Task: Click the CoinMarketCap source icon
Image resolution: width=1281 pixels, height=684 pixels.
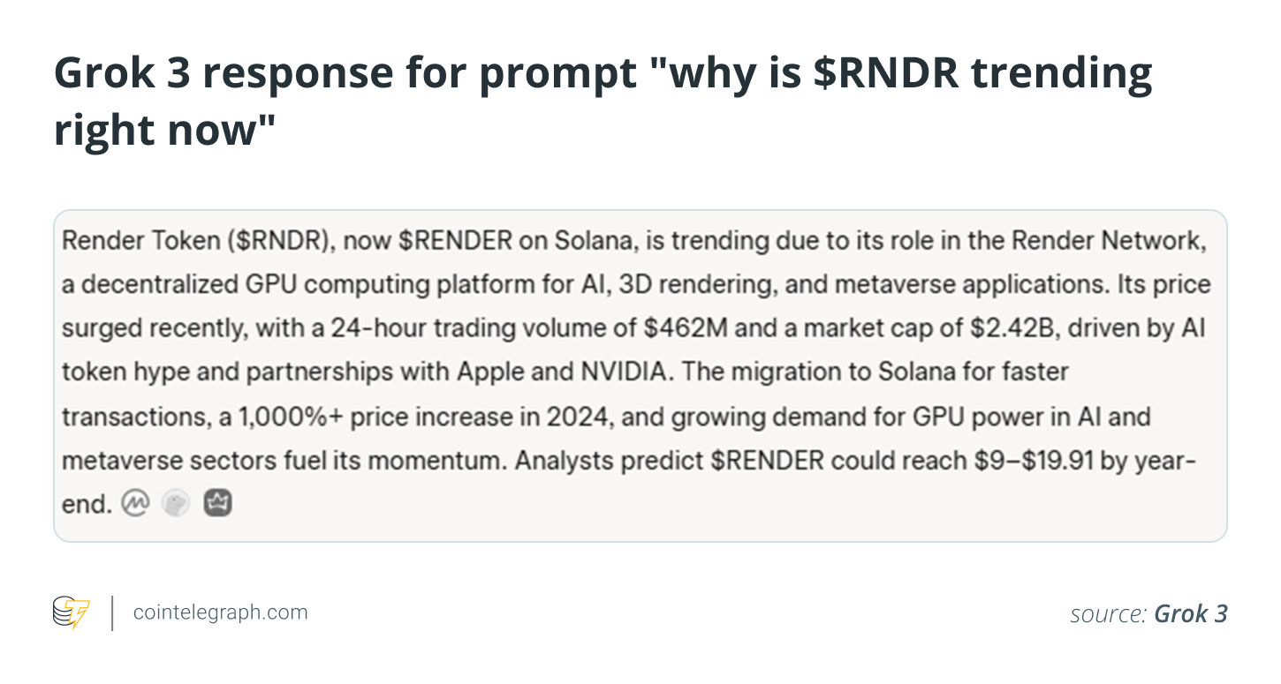Action: (x=135, y=504)
